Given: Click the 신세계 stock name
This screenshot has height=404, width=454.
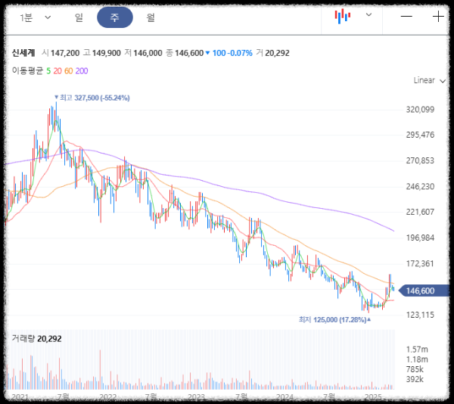Looking at the screenshot, I should [23, 53].
